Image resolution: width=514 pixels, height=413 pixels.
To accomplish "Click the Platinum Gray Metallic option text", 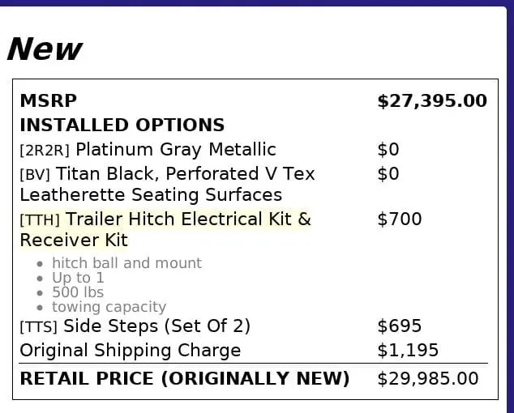I will pyautogui.click(x=175, y=150).
